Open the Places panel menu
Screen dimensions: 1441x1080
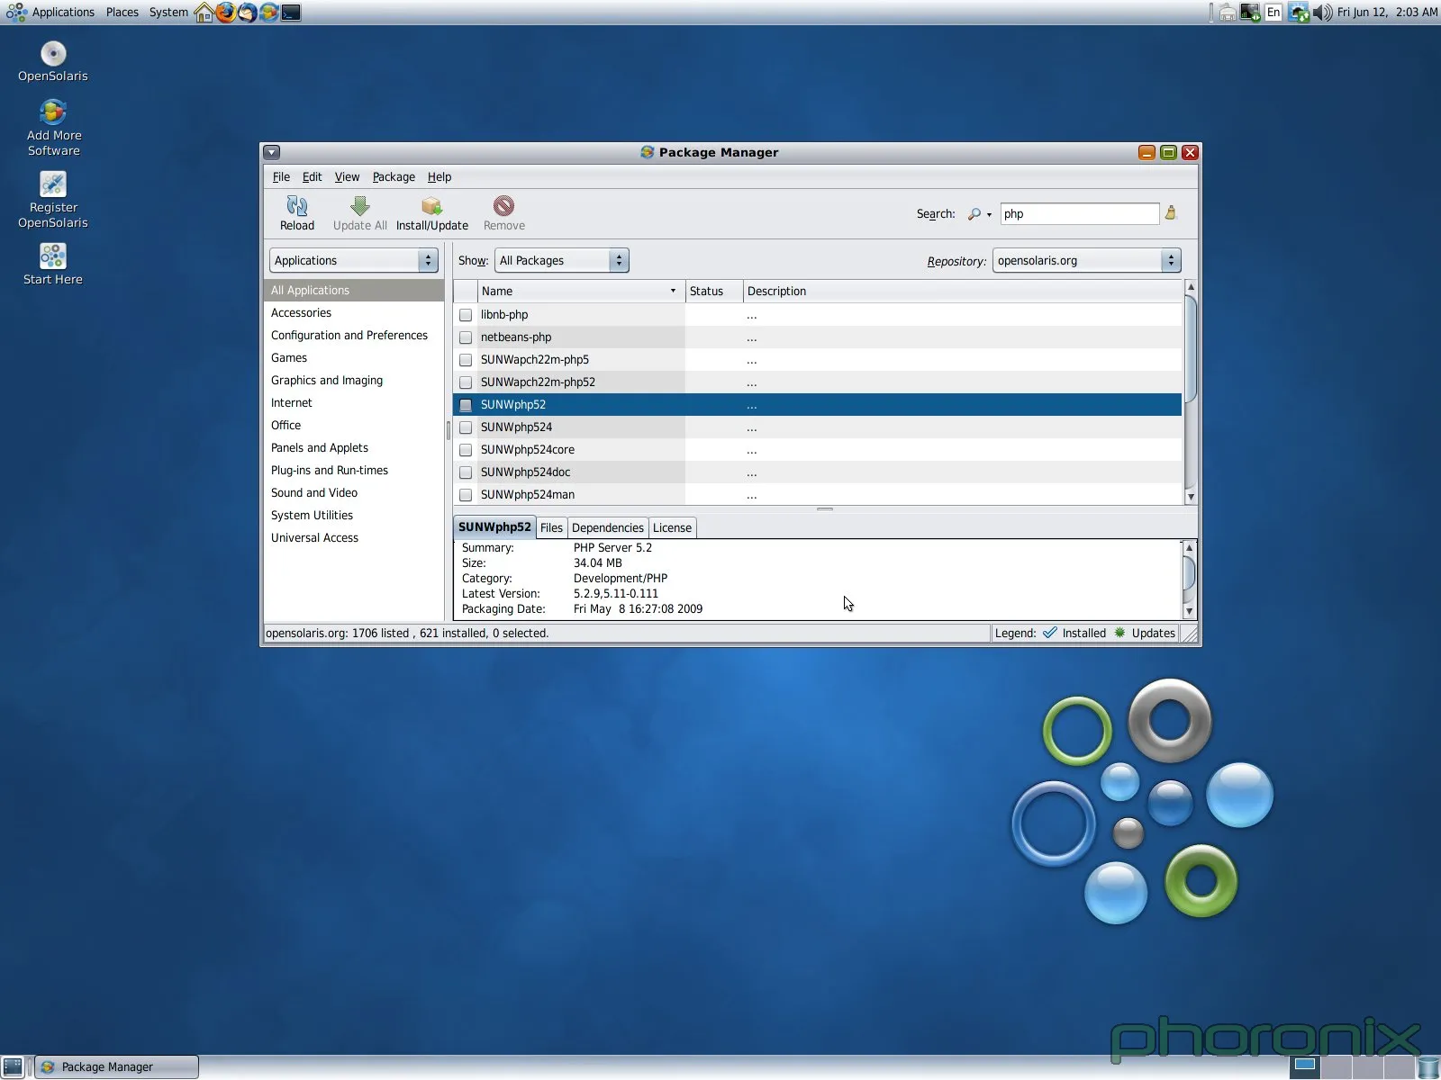click(122, 13)
